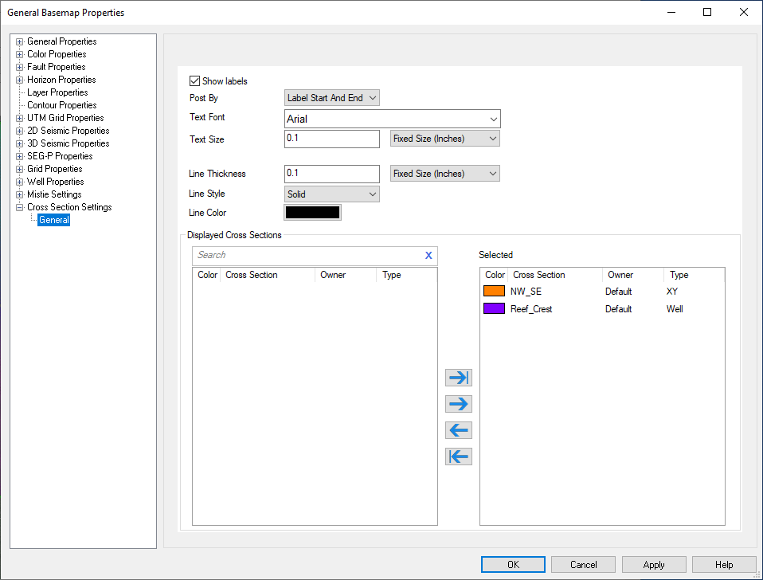The width and height of the screenshot is (763, 580).
Task: Open the Line Color black swatch
Action: [313, 213]
